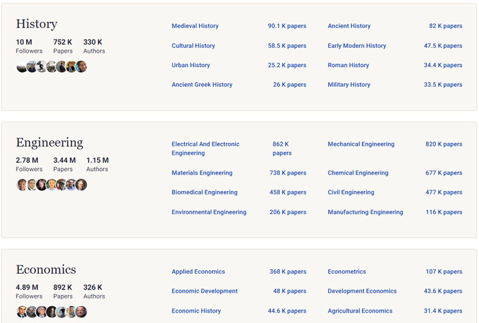479x323 pixels.
Task: Click the 26 K papers count
Action: point(289,85)
